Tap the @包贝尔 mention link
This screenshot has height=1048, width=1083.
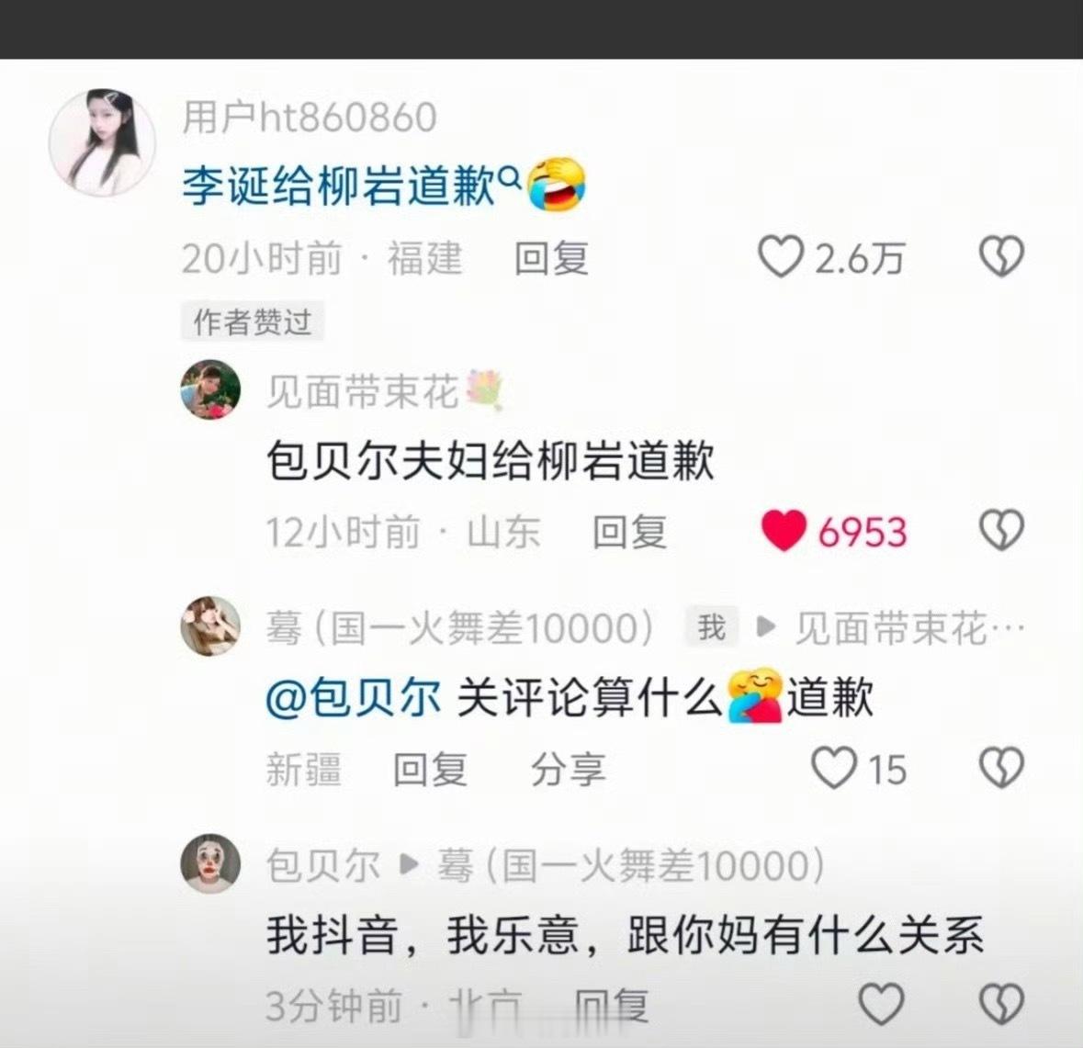point(353,698)
